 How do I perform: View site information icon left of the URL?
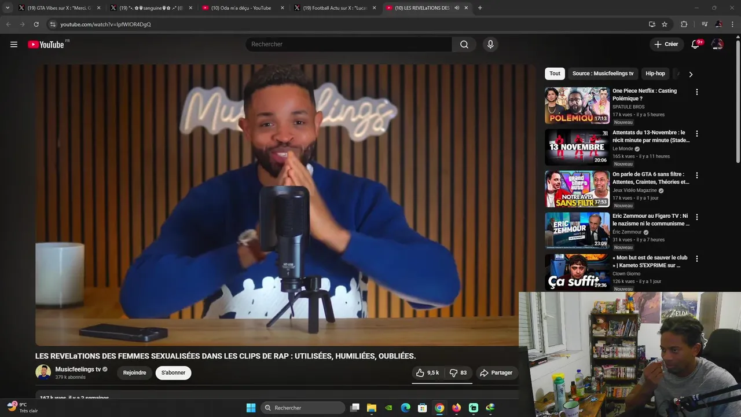pos(53,24)
